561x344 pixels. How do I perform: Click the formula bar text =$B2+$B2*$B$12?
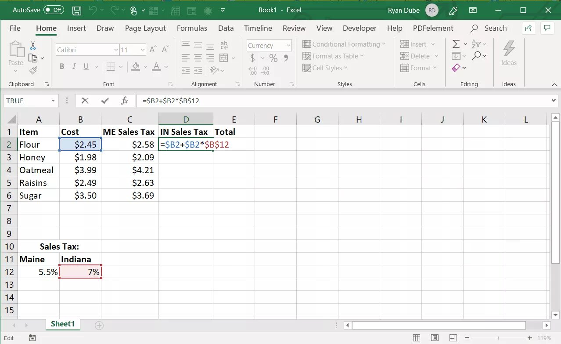pos(171,101)
